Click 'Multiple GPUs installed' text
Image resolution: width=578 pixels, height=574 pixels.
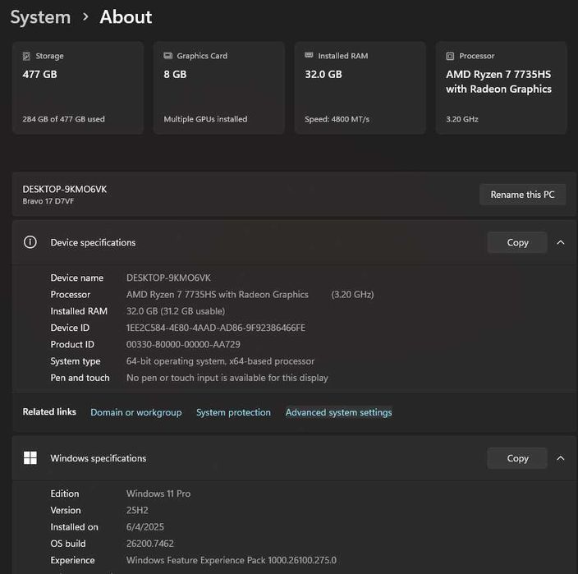click(x=205, y=119)
